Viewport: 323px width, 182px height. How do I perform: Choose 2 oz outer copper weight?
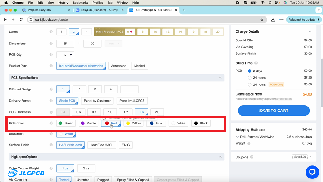[86, 169]
